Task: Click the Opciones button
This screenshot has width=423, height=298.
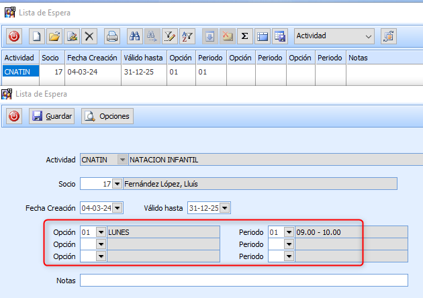Action: click(107, 116)
